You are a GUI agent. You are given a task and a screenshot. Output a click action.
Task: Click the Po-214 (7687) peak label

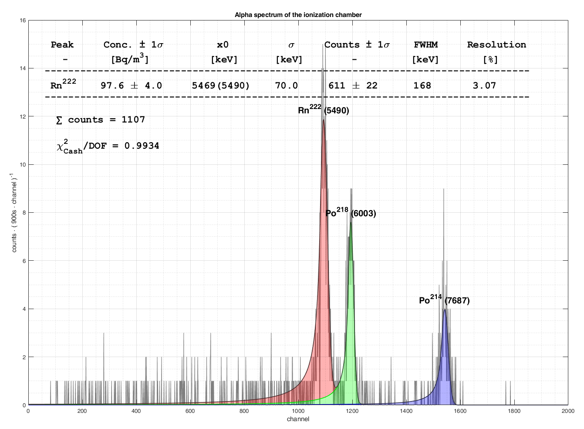pyautogui.click(x=444, y=300)
